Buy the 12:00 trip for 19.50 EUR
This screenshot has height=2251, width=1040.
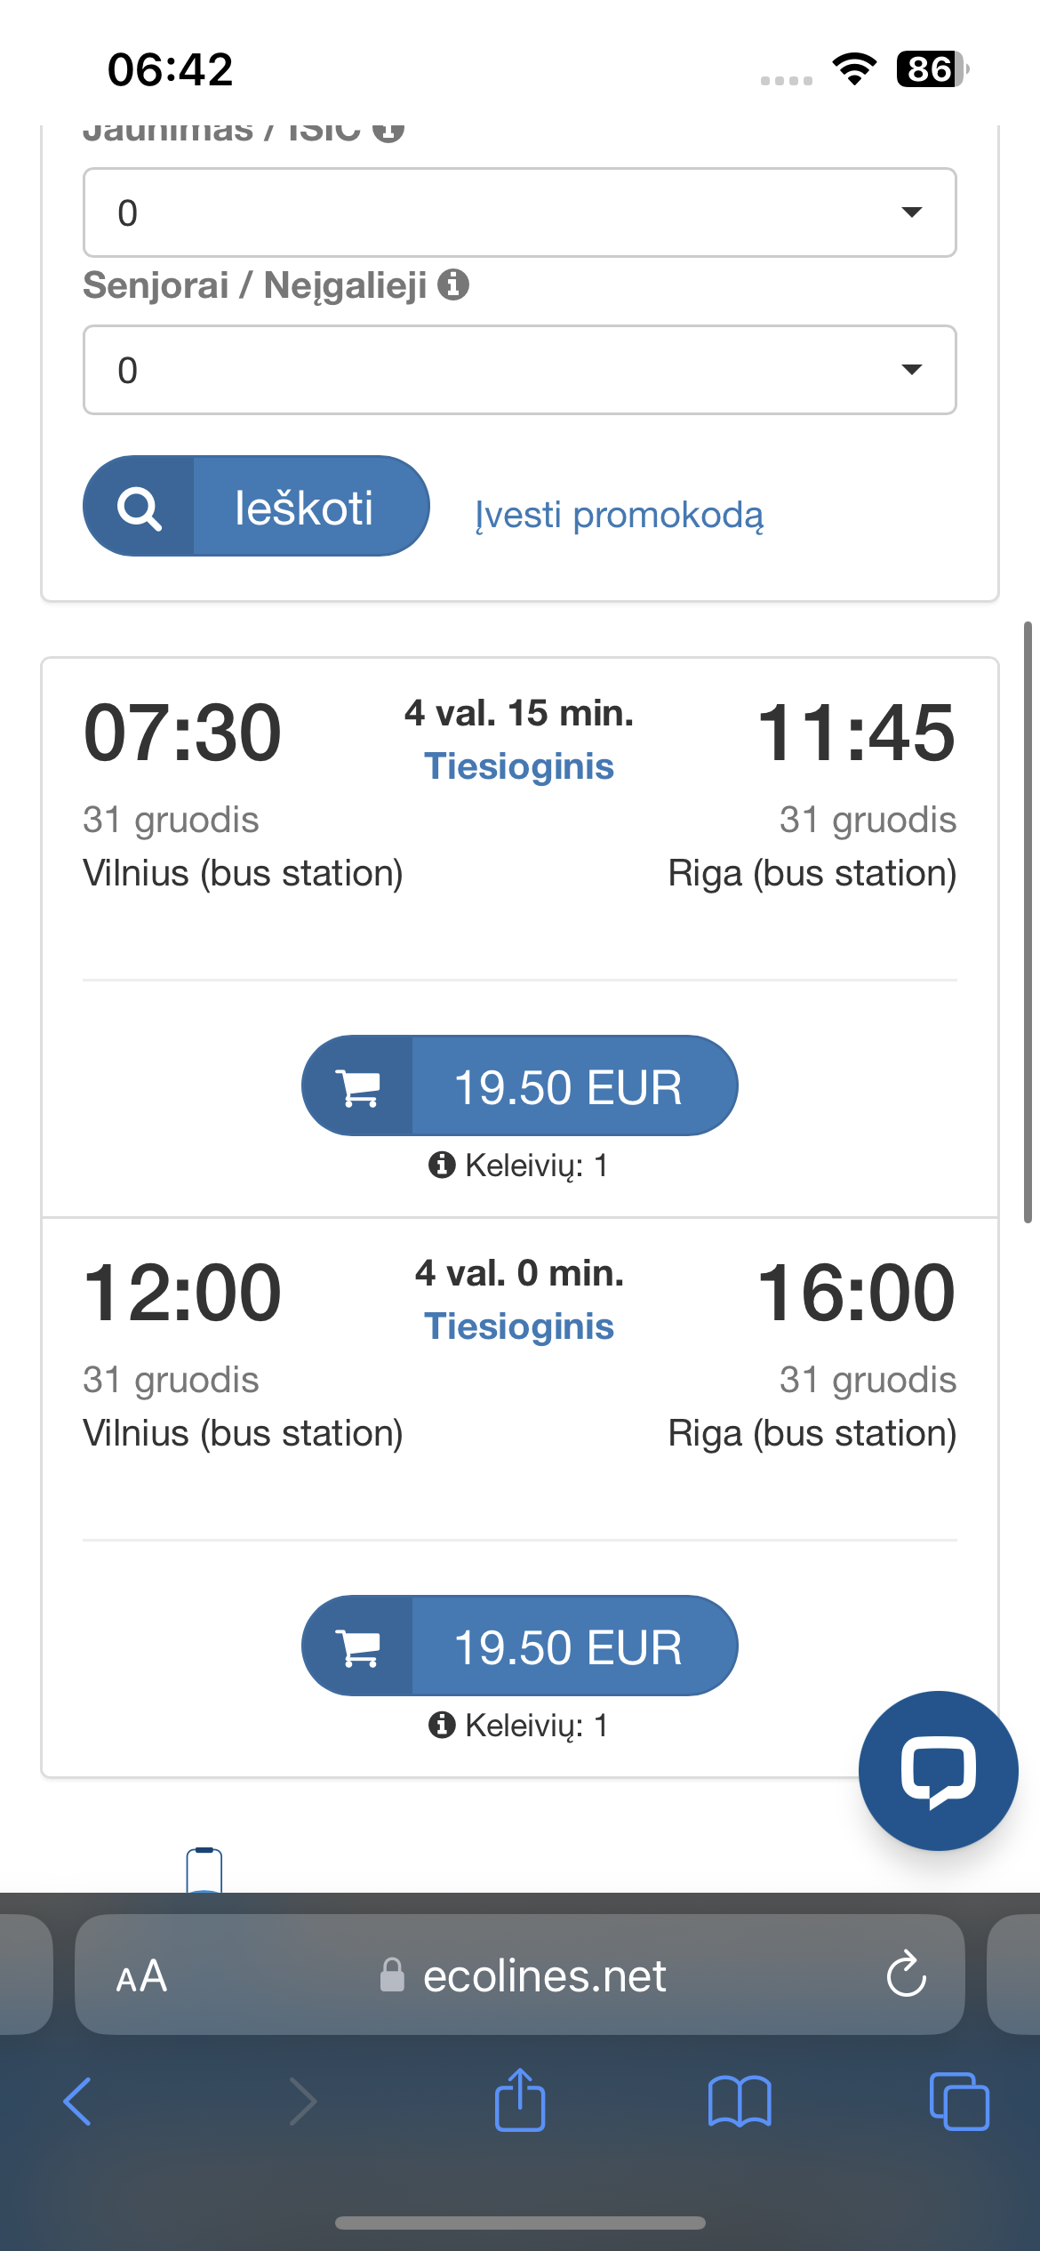pyautogui.click(x=519, y=1646)
